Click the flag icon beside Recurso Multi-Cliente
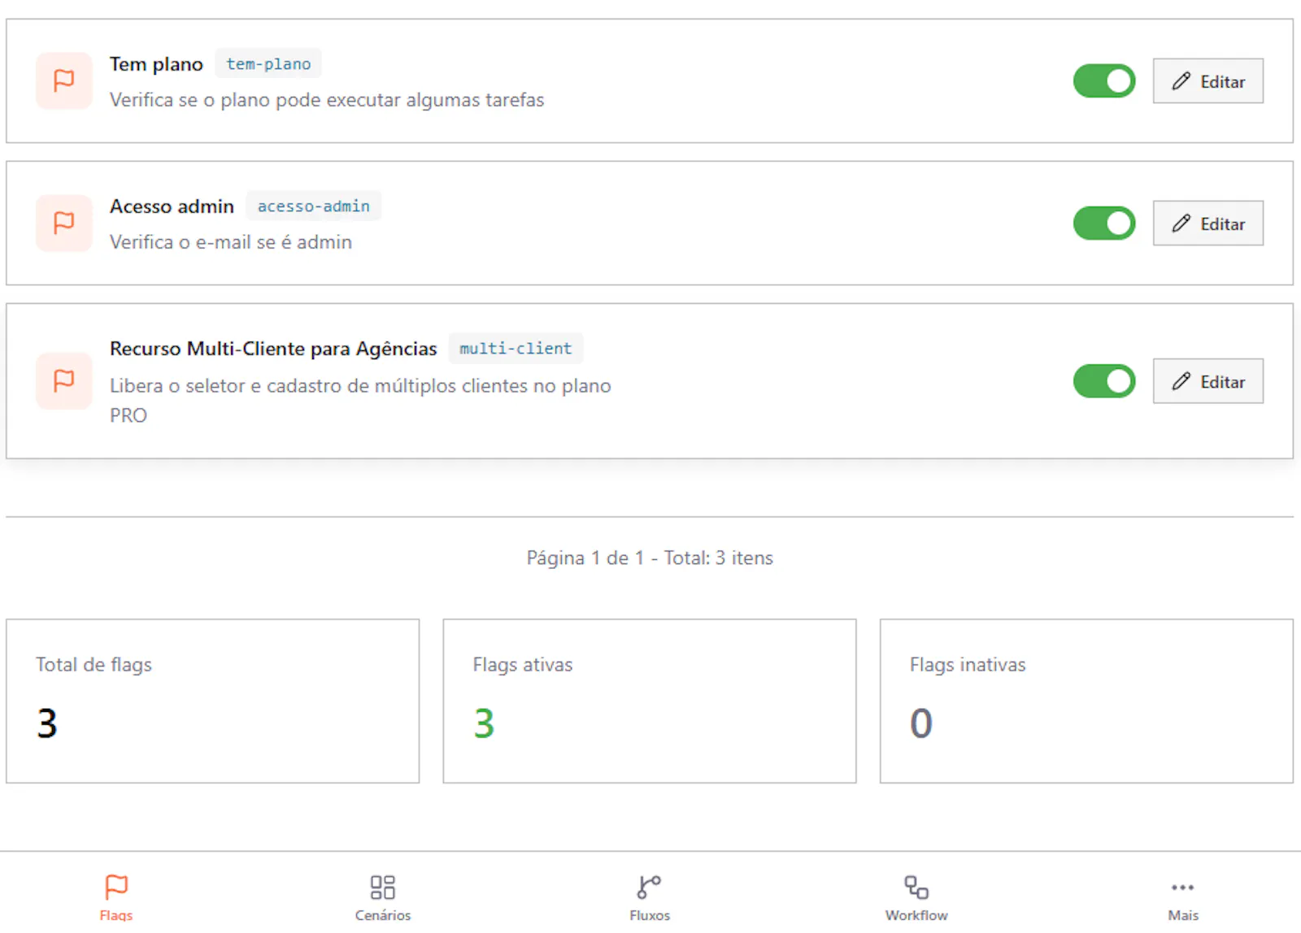Screen dimensions: 1301x933 pos(64,380)
